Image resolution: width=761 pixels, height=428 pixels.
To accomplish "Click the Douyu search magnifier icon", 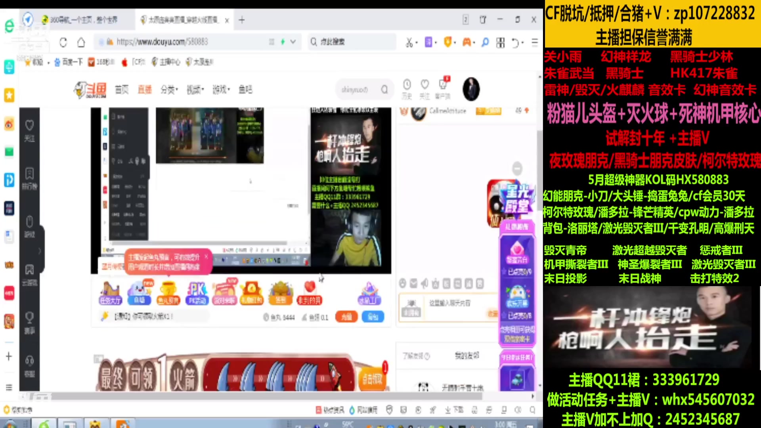I will (x=384, y=90).
